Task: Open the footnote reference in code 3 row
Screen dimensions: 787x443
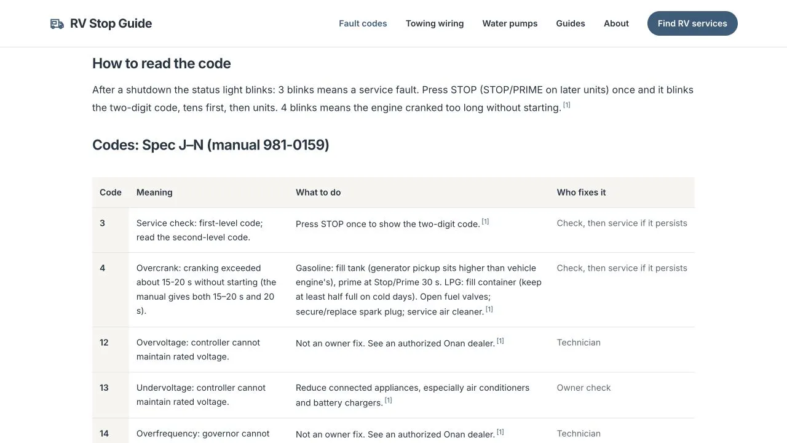Action: click(485, 221)
